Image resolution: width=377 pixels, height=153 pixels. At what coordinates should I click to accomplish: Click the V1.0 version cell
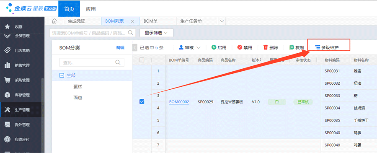pos(256,102)
